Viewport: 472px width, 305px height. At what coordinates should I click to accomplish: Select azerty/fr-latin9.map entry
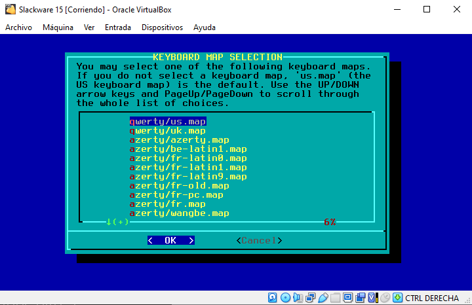[188, 176]
